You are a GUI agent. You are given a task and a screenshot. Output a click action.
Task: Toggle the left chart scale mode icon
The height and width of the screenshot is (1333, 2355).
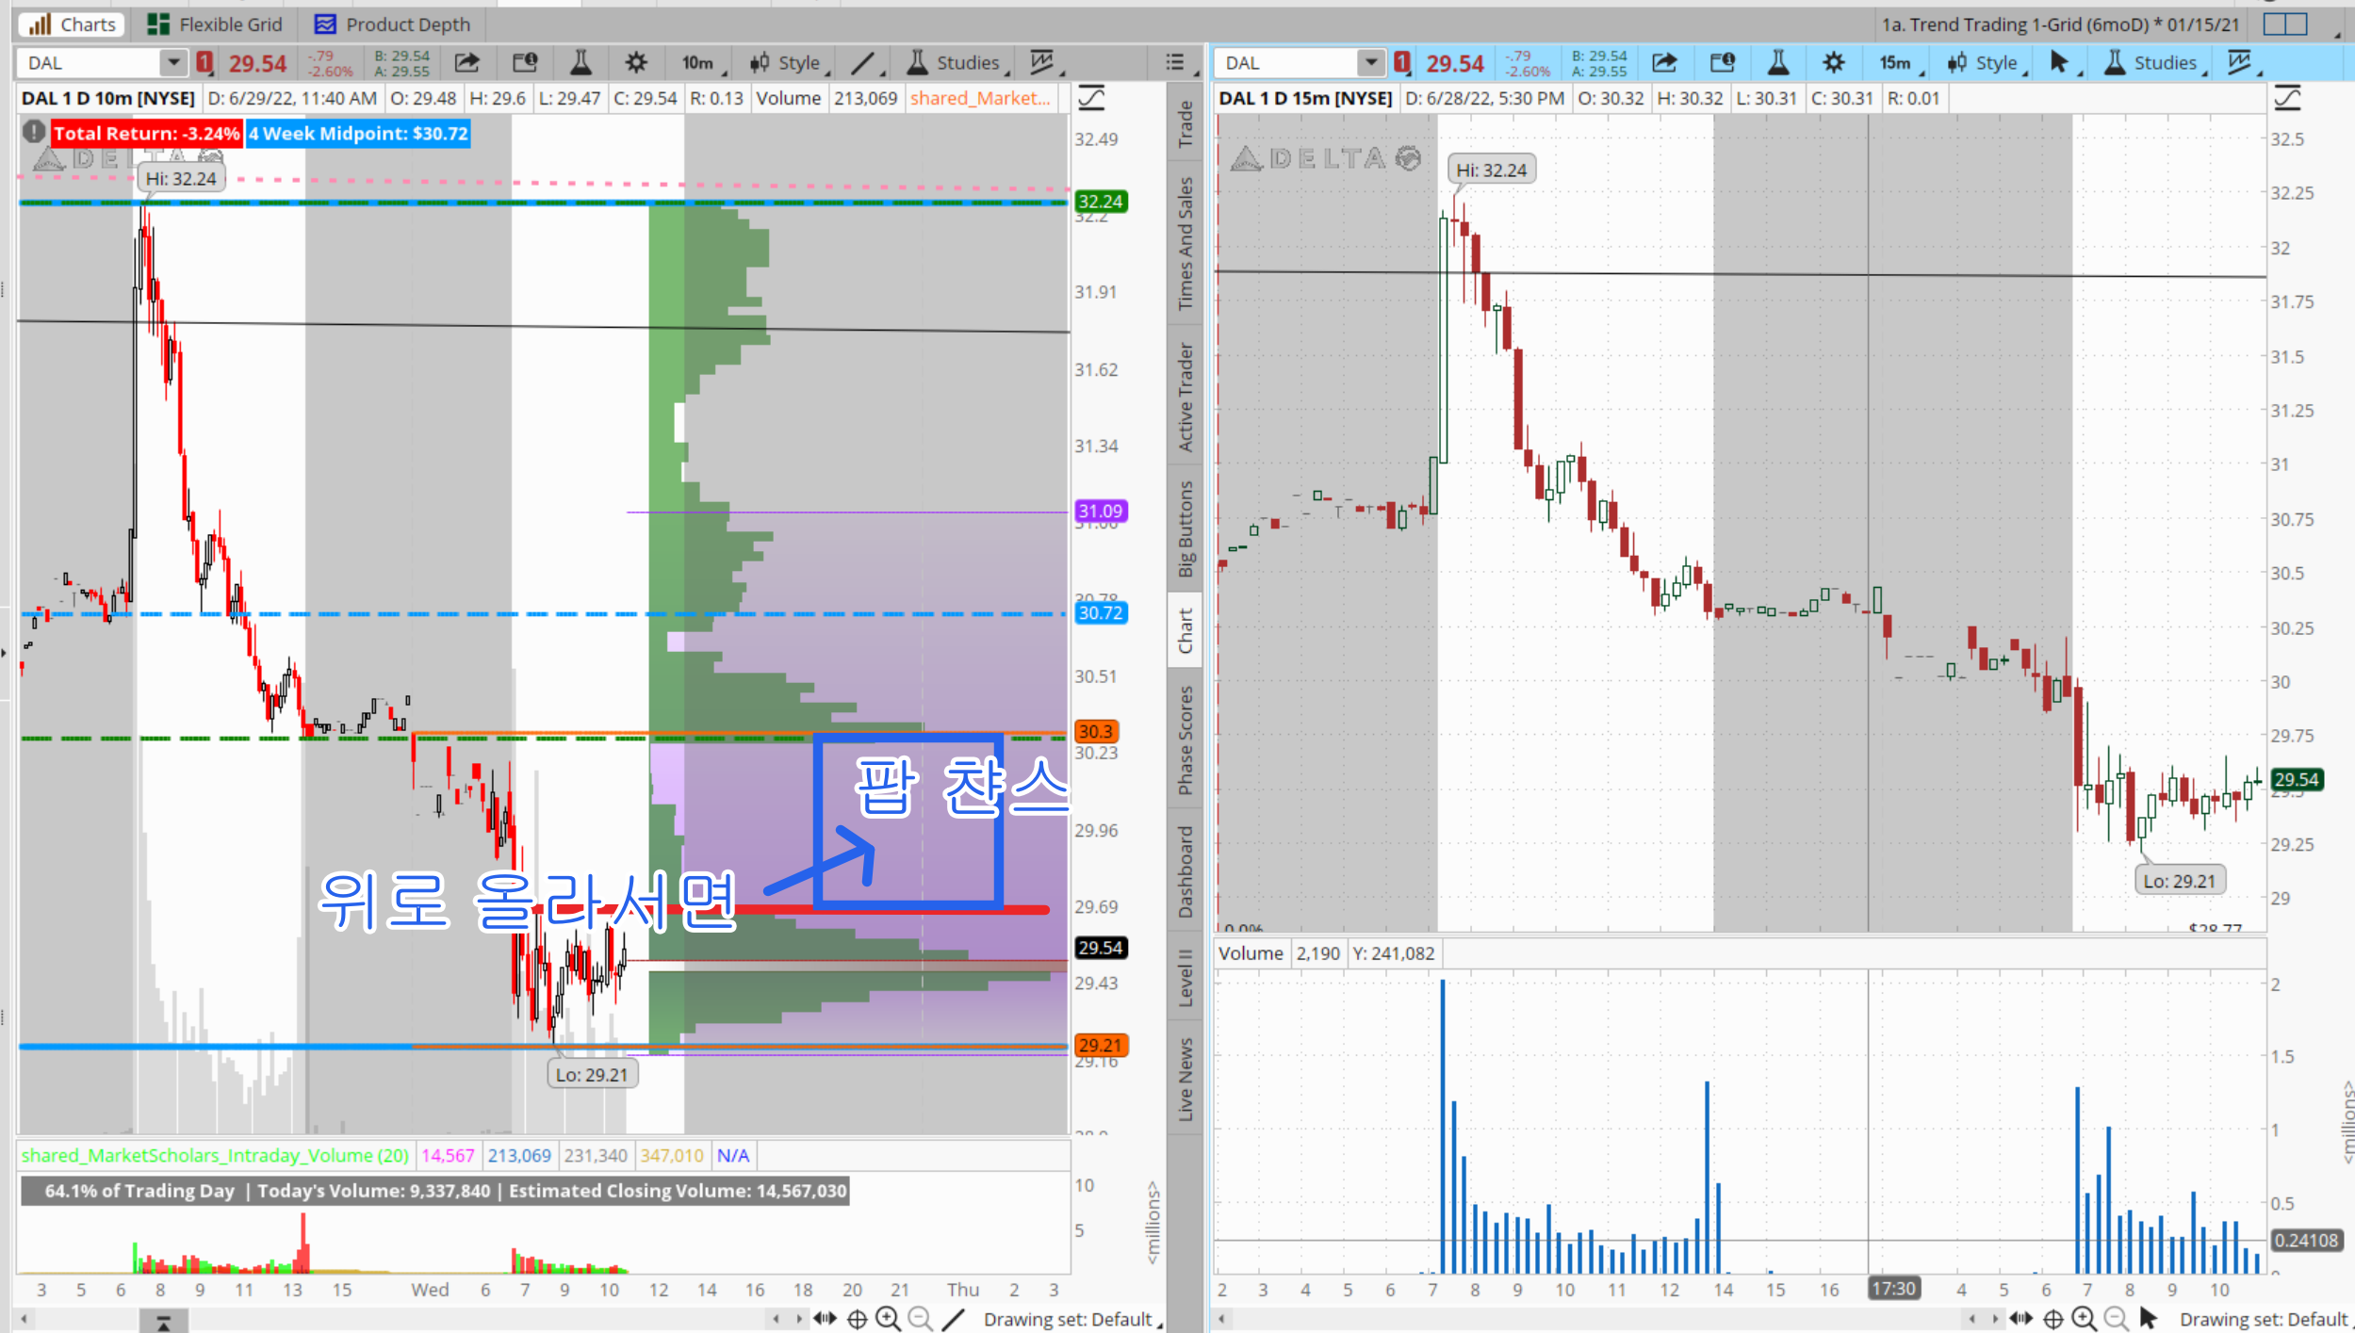1091,98
